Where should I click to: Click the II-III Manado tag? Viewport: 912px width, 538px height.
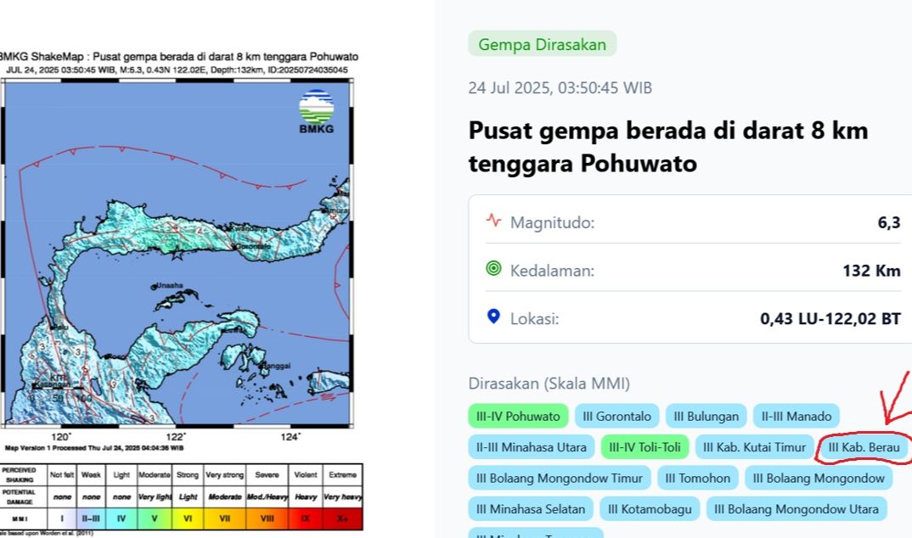[x=796, y=416]
